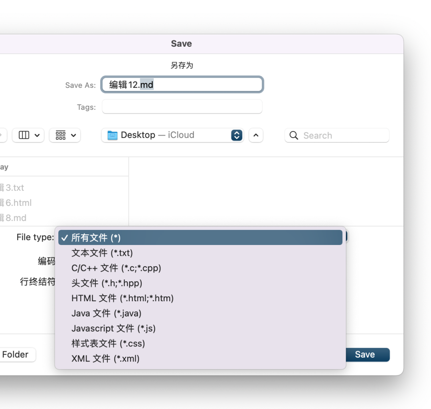This screenshot has height=409, width=431.
Task: Click into the Tags field
Action: point(182,107)
